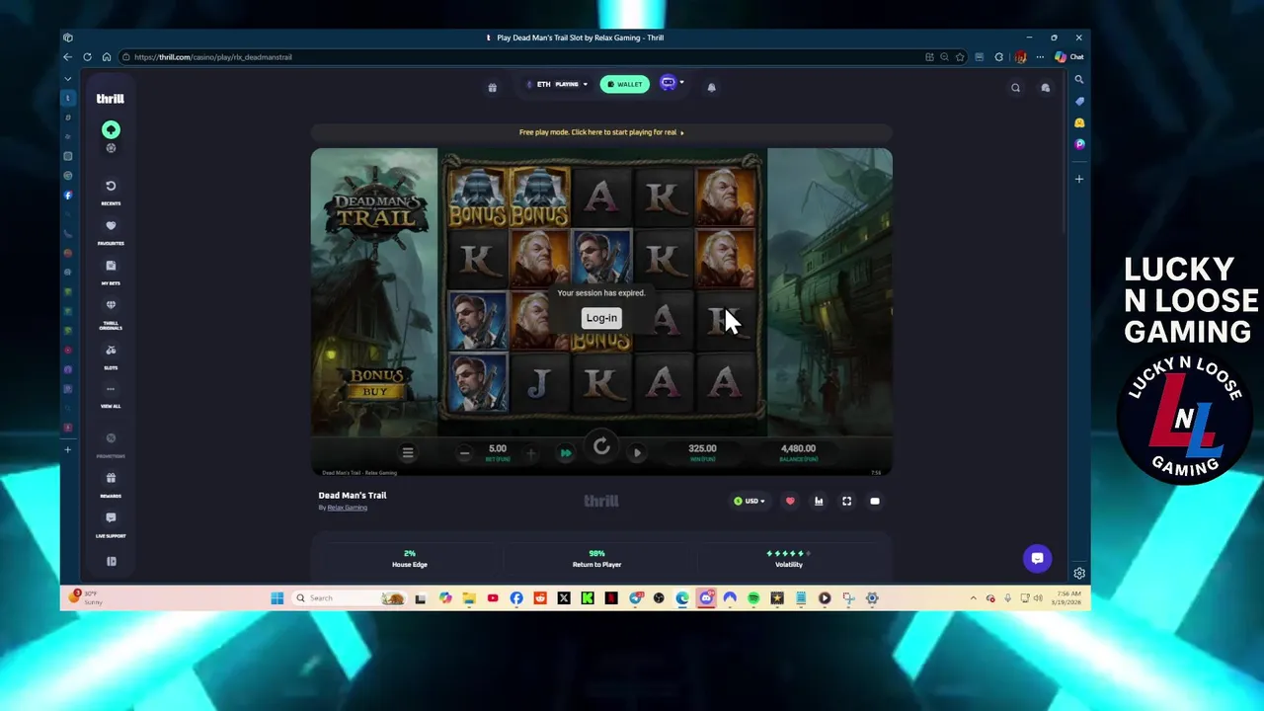Select the sports ball icon under casino
Viewport: 1264px width, 711px height.
click(111, 148)
